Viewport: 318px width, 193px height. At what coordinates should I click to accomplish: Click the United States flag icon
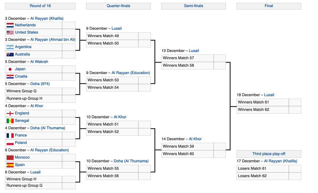pos(10,33)
